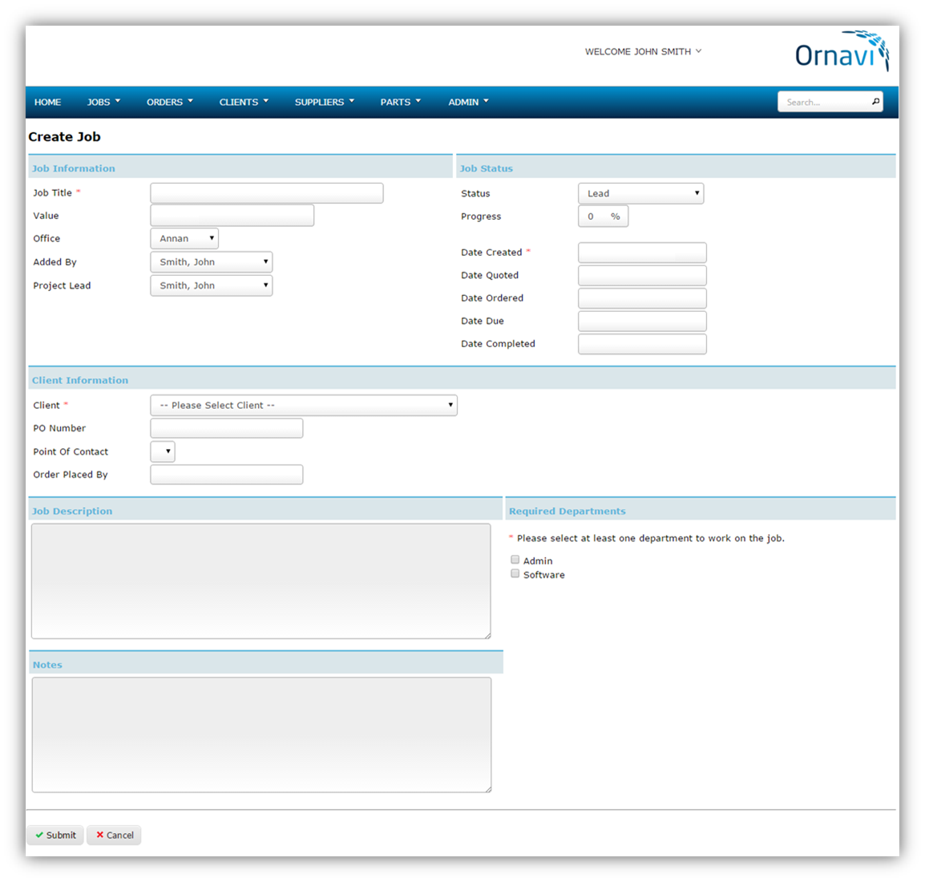Image resolution: width=925 pixels, height=882 pixels.
Task: Open the Point Of Contact dropdown
Action: point(163,451)
